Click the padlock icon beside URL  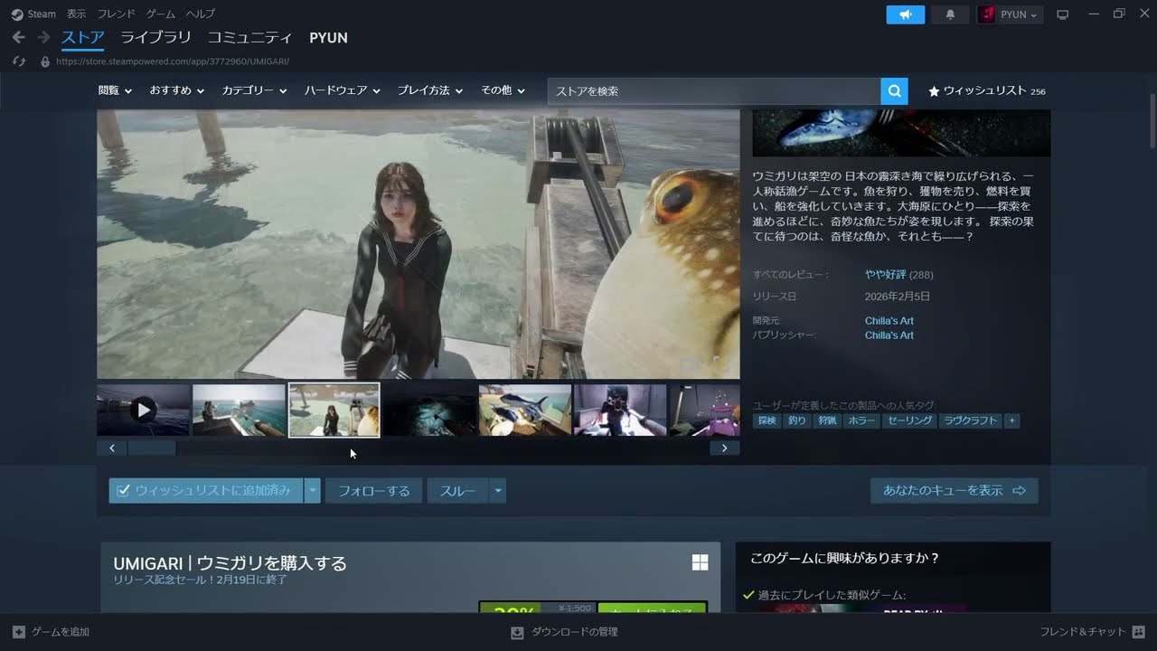[x=45, y=61]
